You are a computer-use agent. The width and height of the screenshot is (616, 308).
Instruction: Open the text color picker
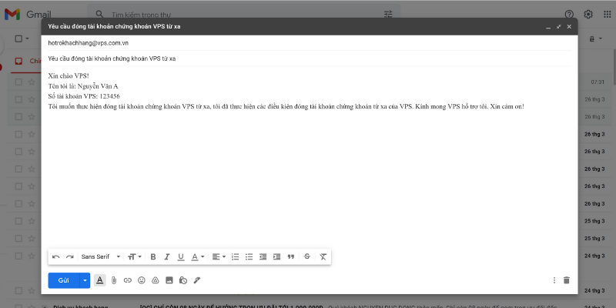(198, 257)
